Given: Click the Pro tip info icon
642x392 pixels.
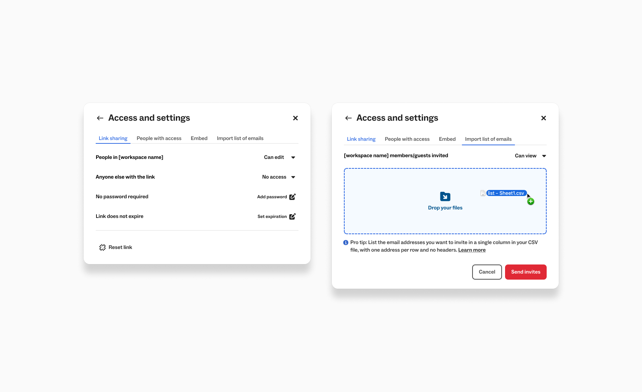Looking at the screenshot, I should (346, 243).
